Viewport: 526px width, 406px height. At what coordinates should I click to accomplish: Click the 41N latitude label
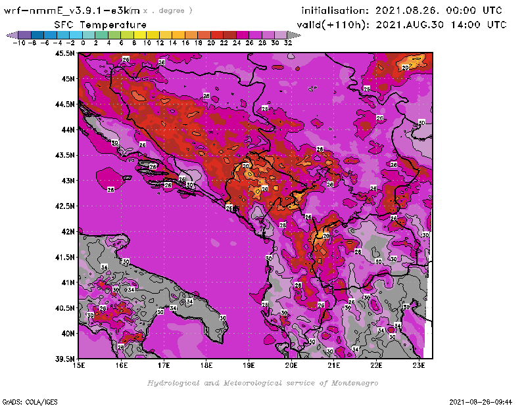click(x=68, y=282)
